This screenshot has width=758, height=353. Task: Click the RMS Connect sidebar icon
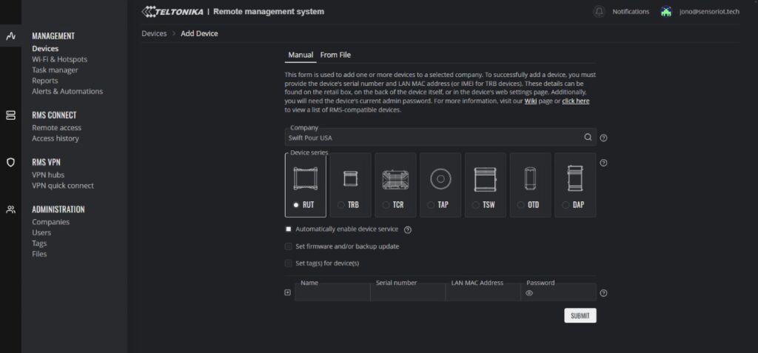point(10,115)
